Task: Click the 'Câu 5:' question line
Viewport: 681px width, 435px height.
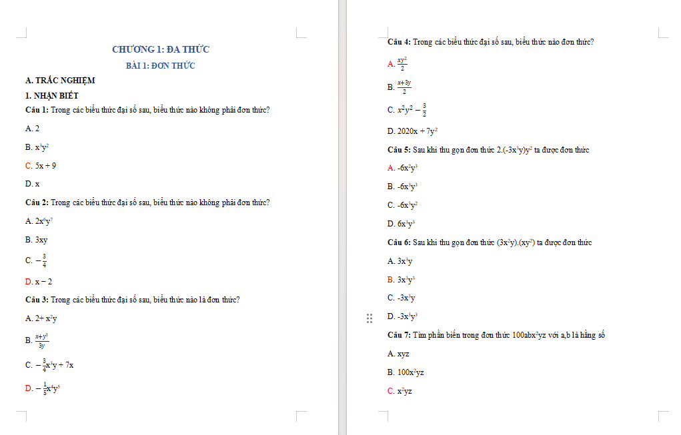Action: 489,150
